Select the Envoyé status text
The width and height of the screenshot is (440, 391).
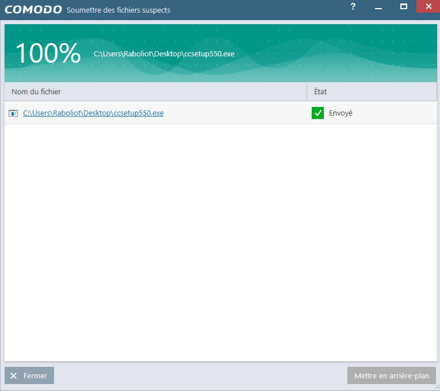point(340,113)
